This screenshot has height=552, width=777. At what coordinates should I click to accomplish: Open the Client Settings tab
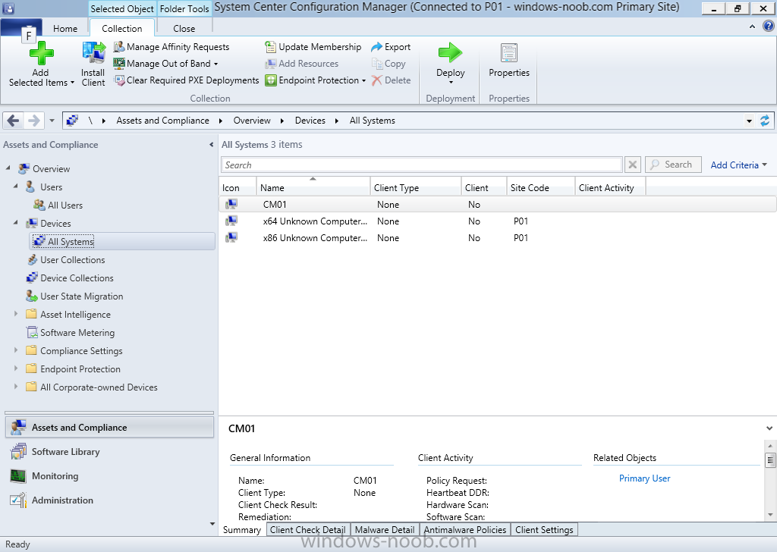pyautogui.click(x=544, y=530)
